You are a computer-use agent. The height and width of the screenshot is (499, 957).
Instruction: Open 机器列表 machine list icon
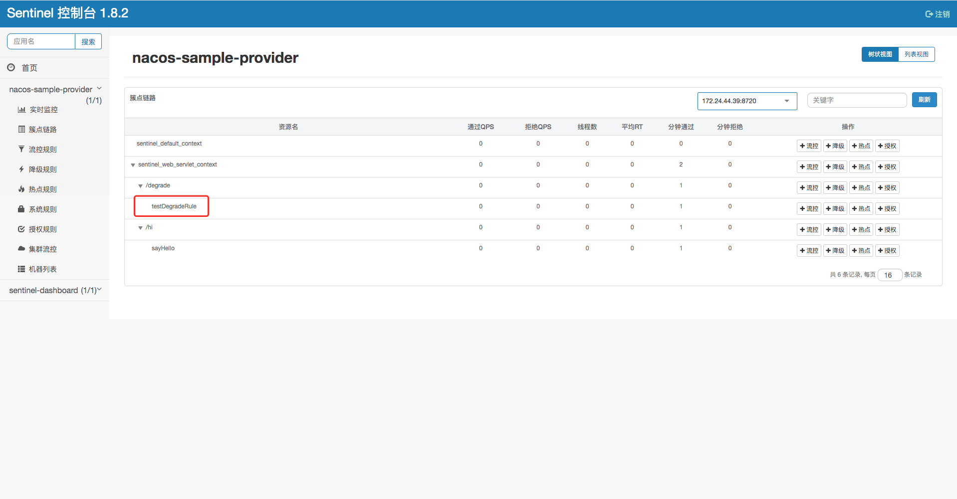(x=21, y=269)
